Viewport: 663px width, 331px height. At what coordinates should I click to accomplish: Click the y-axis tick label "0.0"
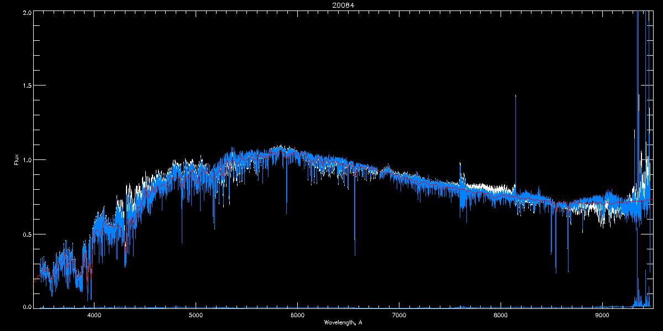tap(26, 307)
